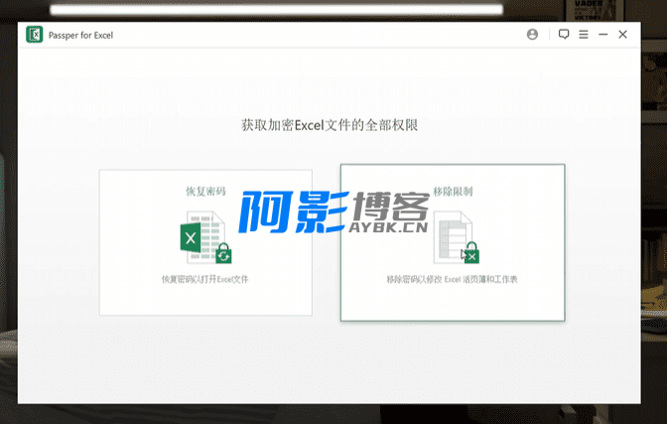Click the AYBK.CN watermark text
Viewport: 667px width, 424px height.
(x=389, y=227)
